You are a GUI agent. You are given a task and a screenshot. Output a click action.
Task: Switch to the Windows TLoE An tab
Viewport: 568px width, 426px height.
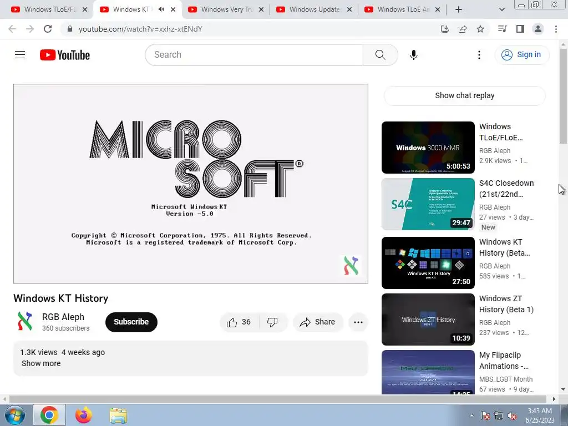pos(402,9)
